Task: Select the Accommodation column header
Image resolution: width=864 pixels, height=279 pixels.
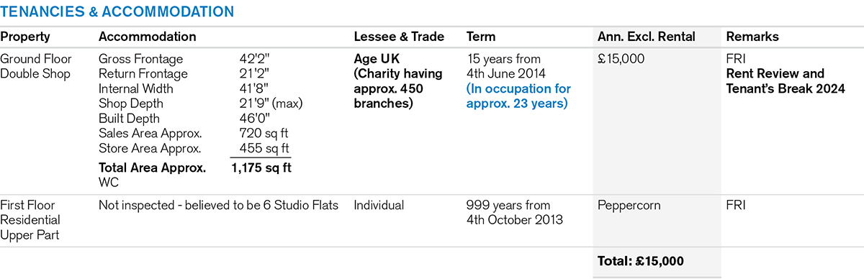Action: [x=147, y=37]
